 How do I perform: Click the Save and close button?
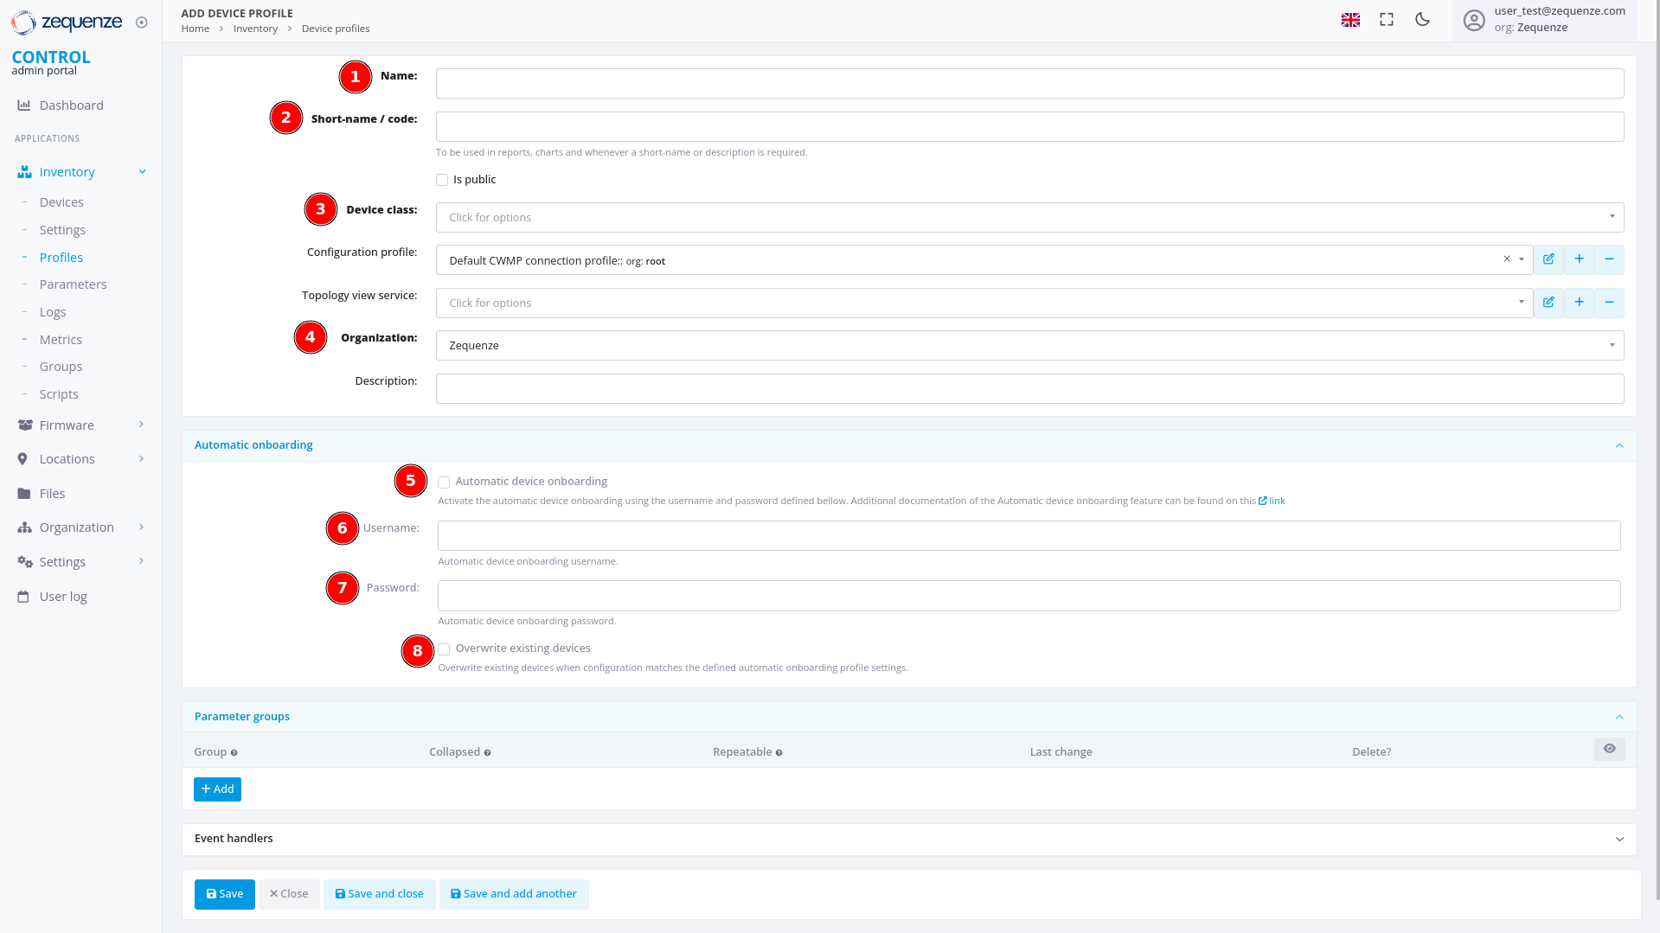[x=380, y=894]
